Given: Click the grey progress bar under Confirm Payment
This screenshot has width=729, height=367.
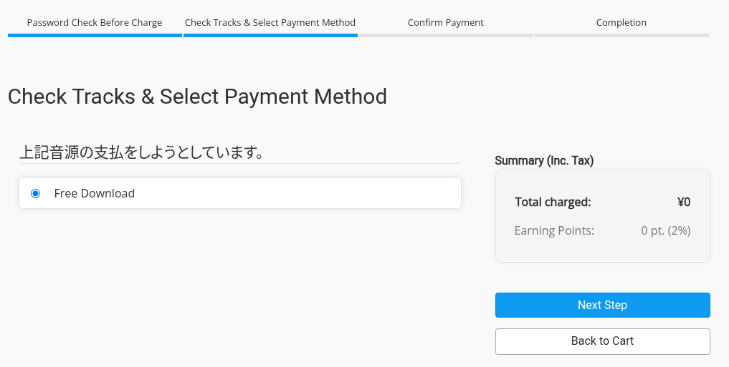Looking at the screenshot, I should [x=446, y=35].
